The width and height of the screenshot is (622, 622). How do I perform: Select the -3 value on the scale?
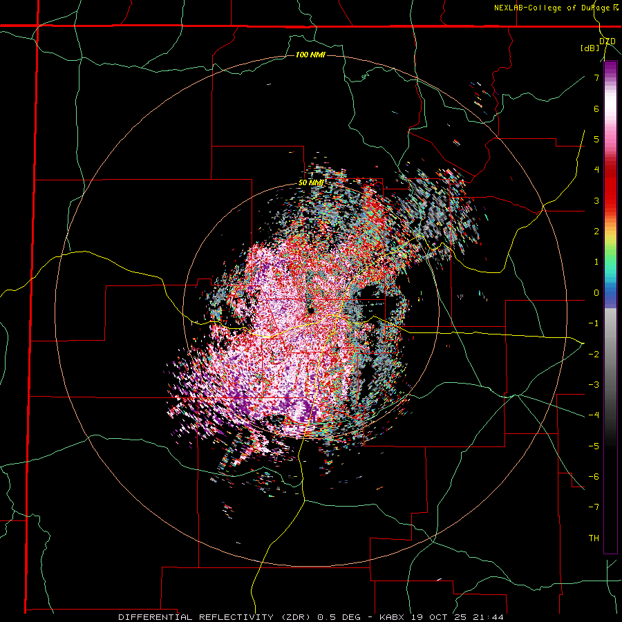pos(594,385)
